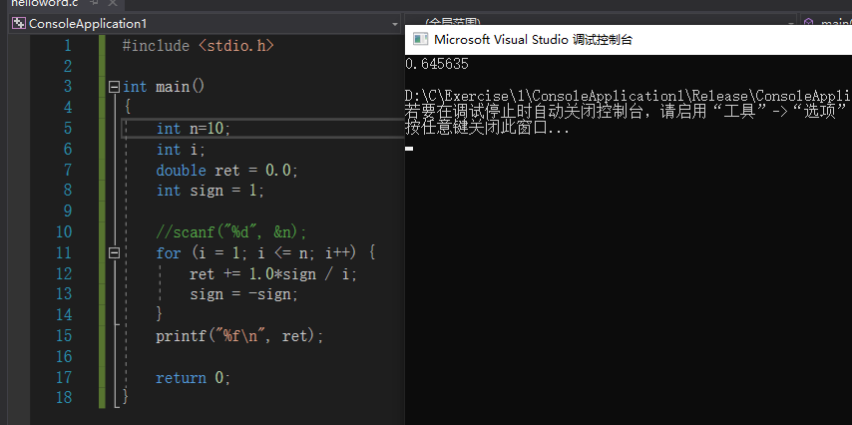The height and width of the screenshot is (425, 852).
Task: Click the closing brace on line 14
Action: [160, 313]
